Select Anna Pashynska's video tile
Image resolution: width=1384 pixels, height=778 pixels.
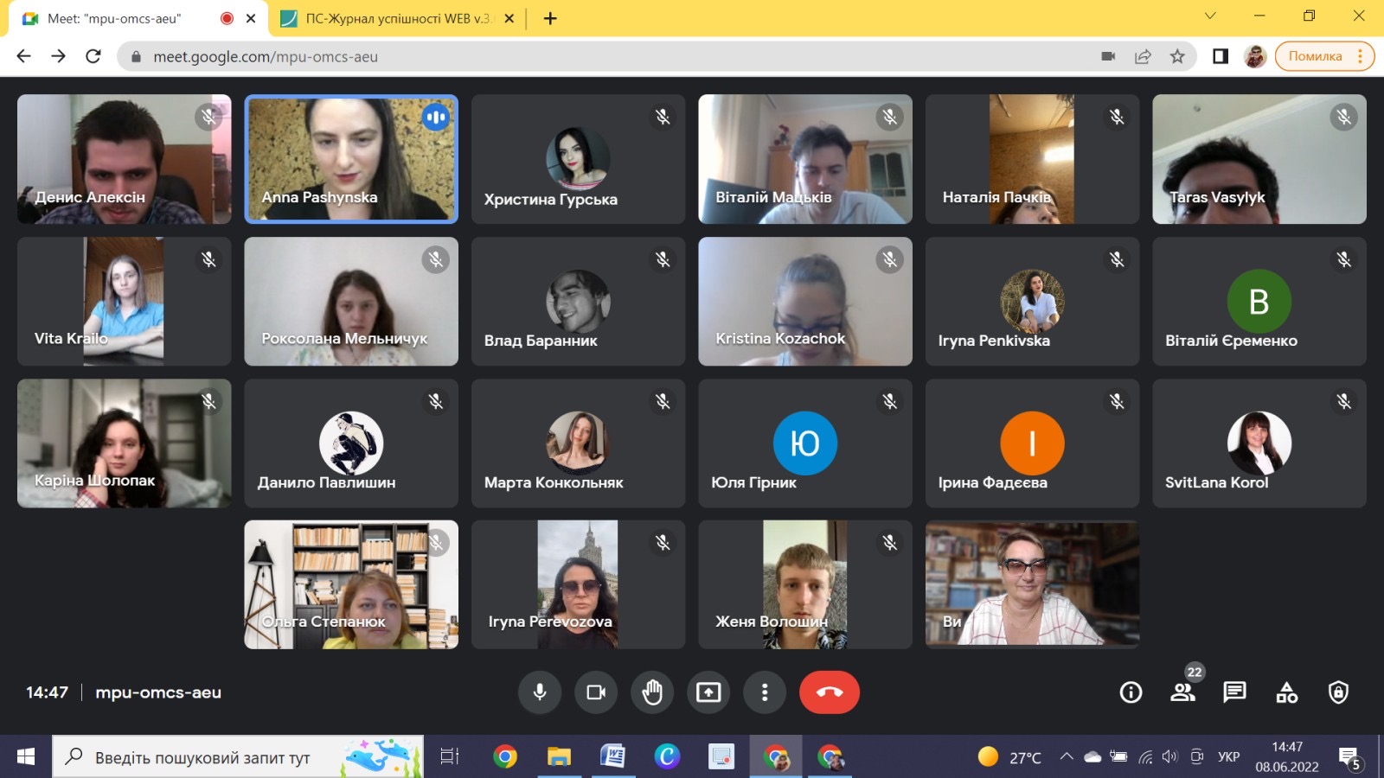point(351,159)
